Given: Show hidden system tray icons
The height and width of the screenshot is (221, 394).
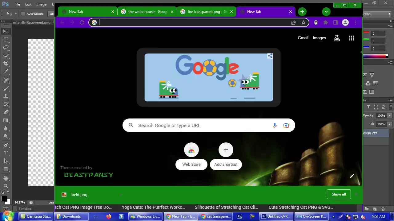Looking at the screenshot, I should coord(333,216).
